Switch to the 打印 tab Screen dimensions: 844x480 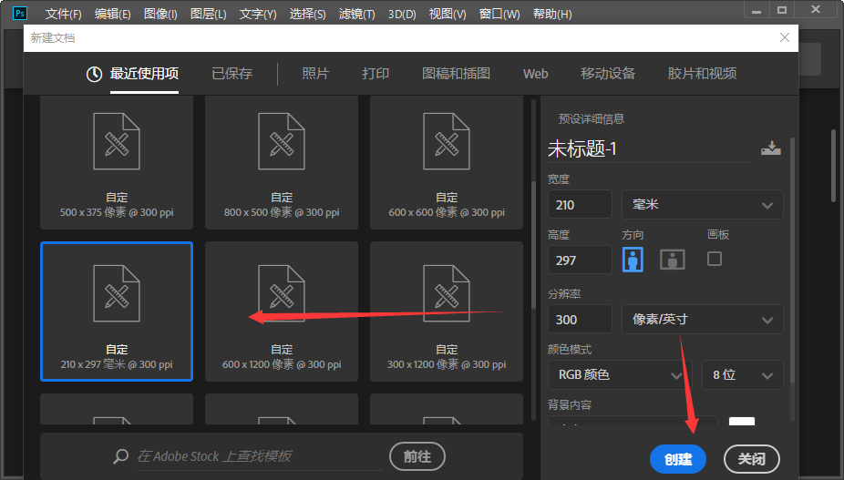(x=376, y=74)
